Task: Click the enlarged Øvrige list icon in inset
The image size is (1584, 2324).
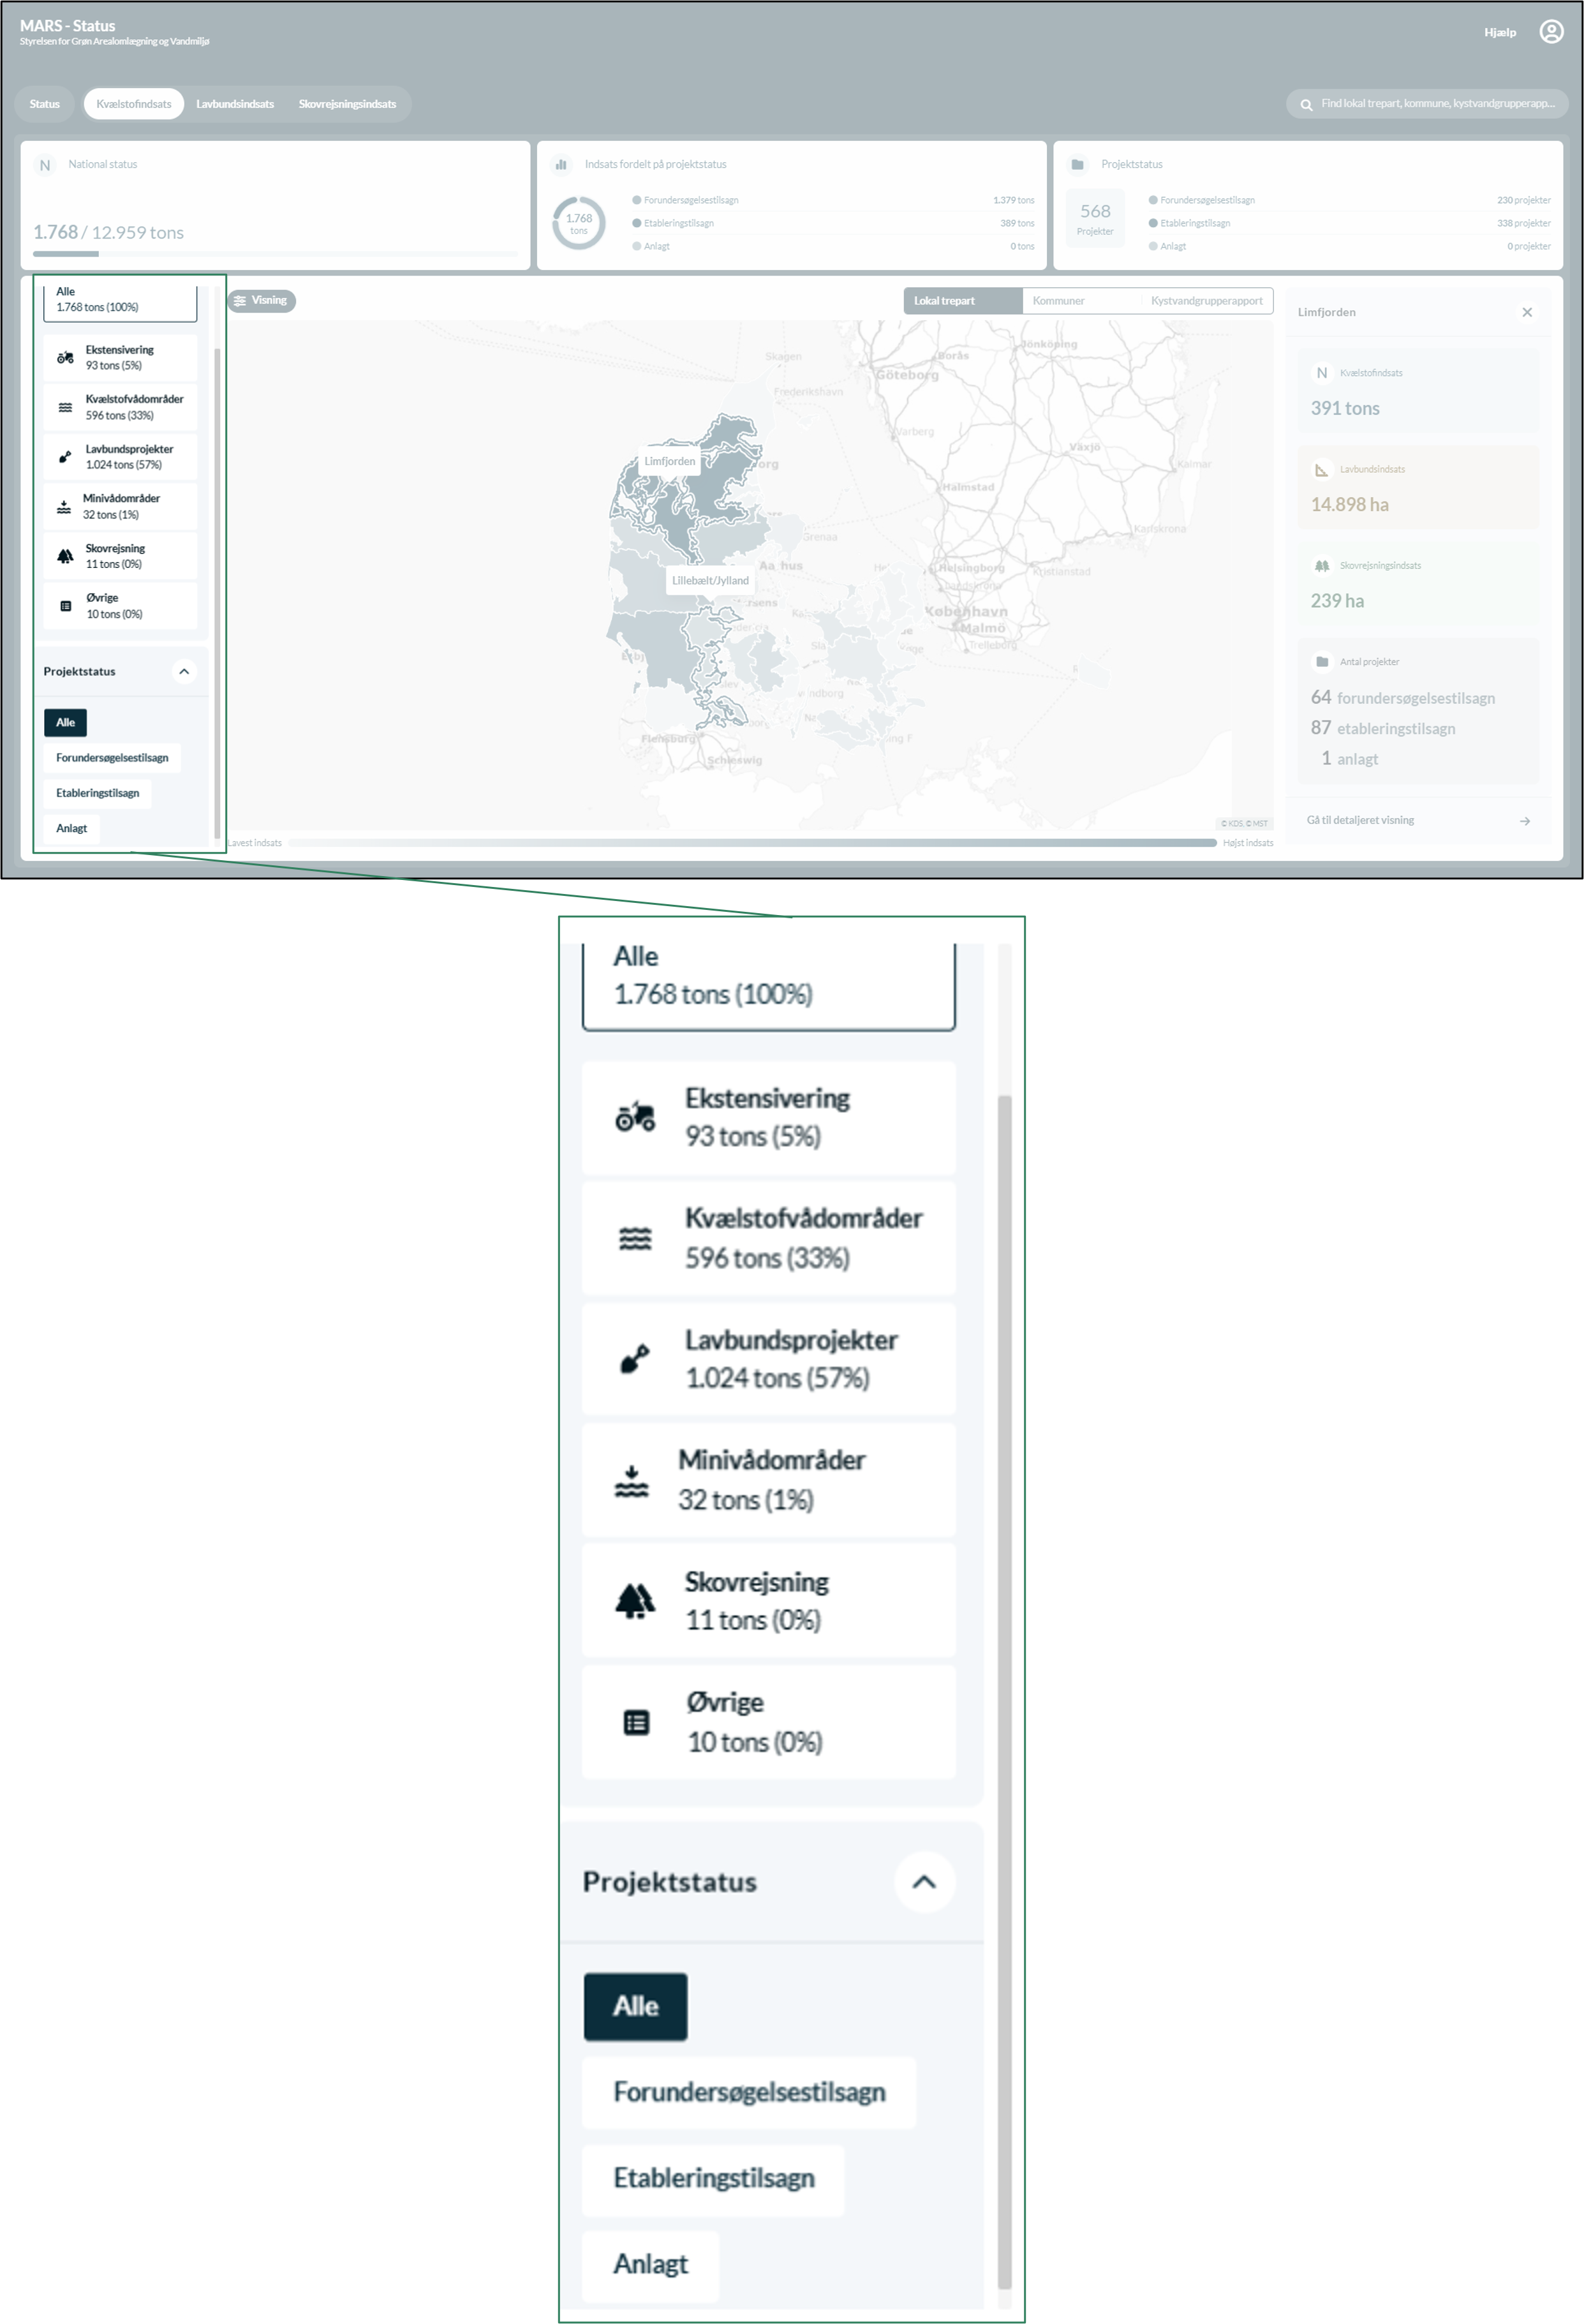Action: point(636,1722)
